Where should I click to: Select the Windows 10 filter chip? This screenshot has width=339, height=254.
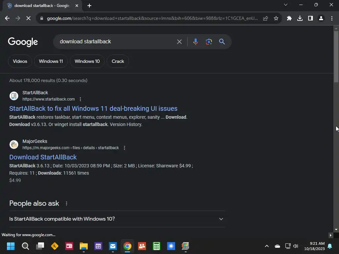point(87,61)
